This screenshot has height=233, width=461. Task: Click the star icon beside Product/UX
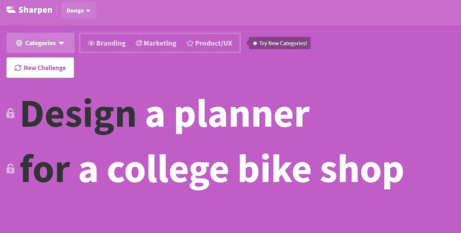click(x=190, y=43)
